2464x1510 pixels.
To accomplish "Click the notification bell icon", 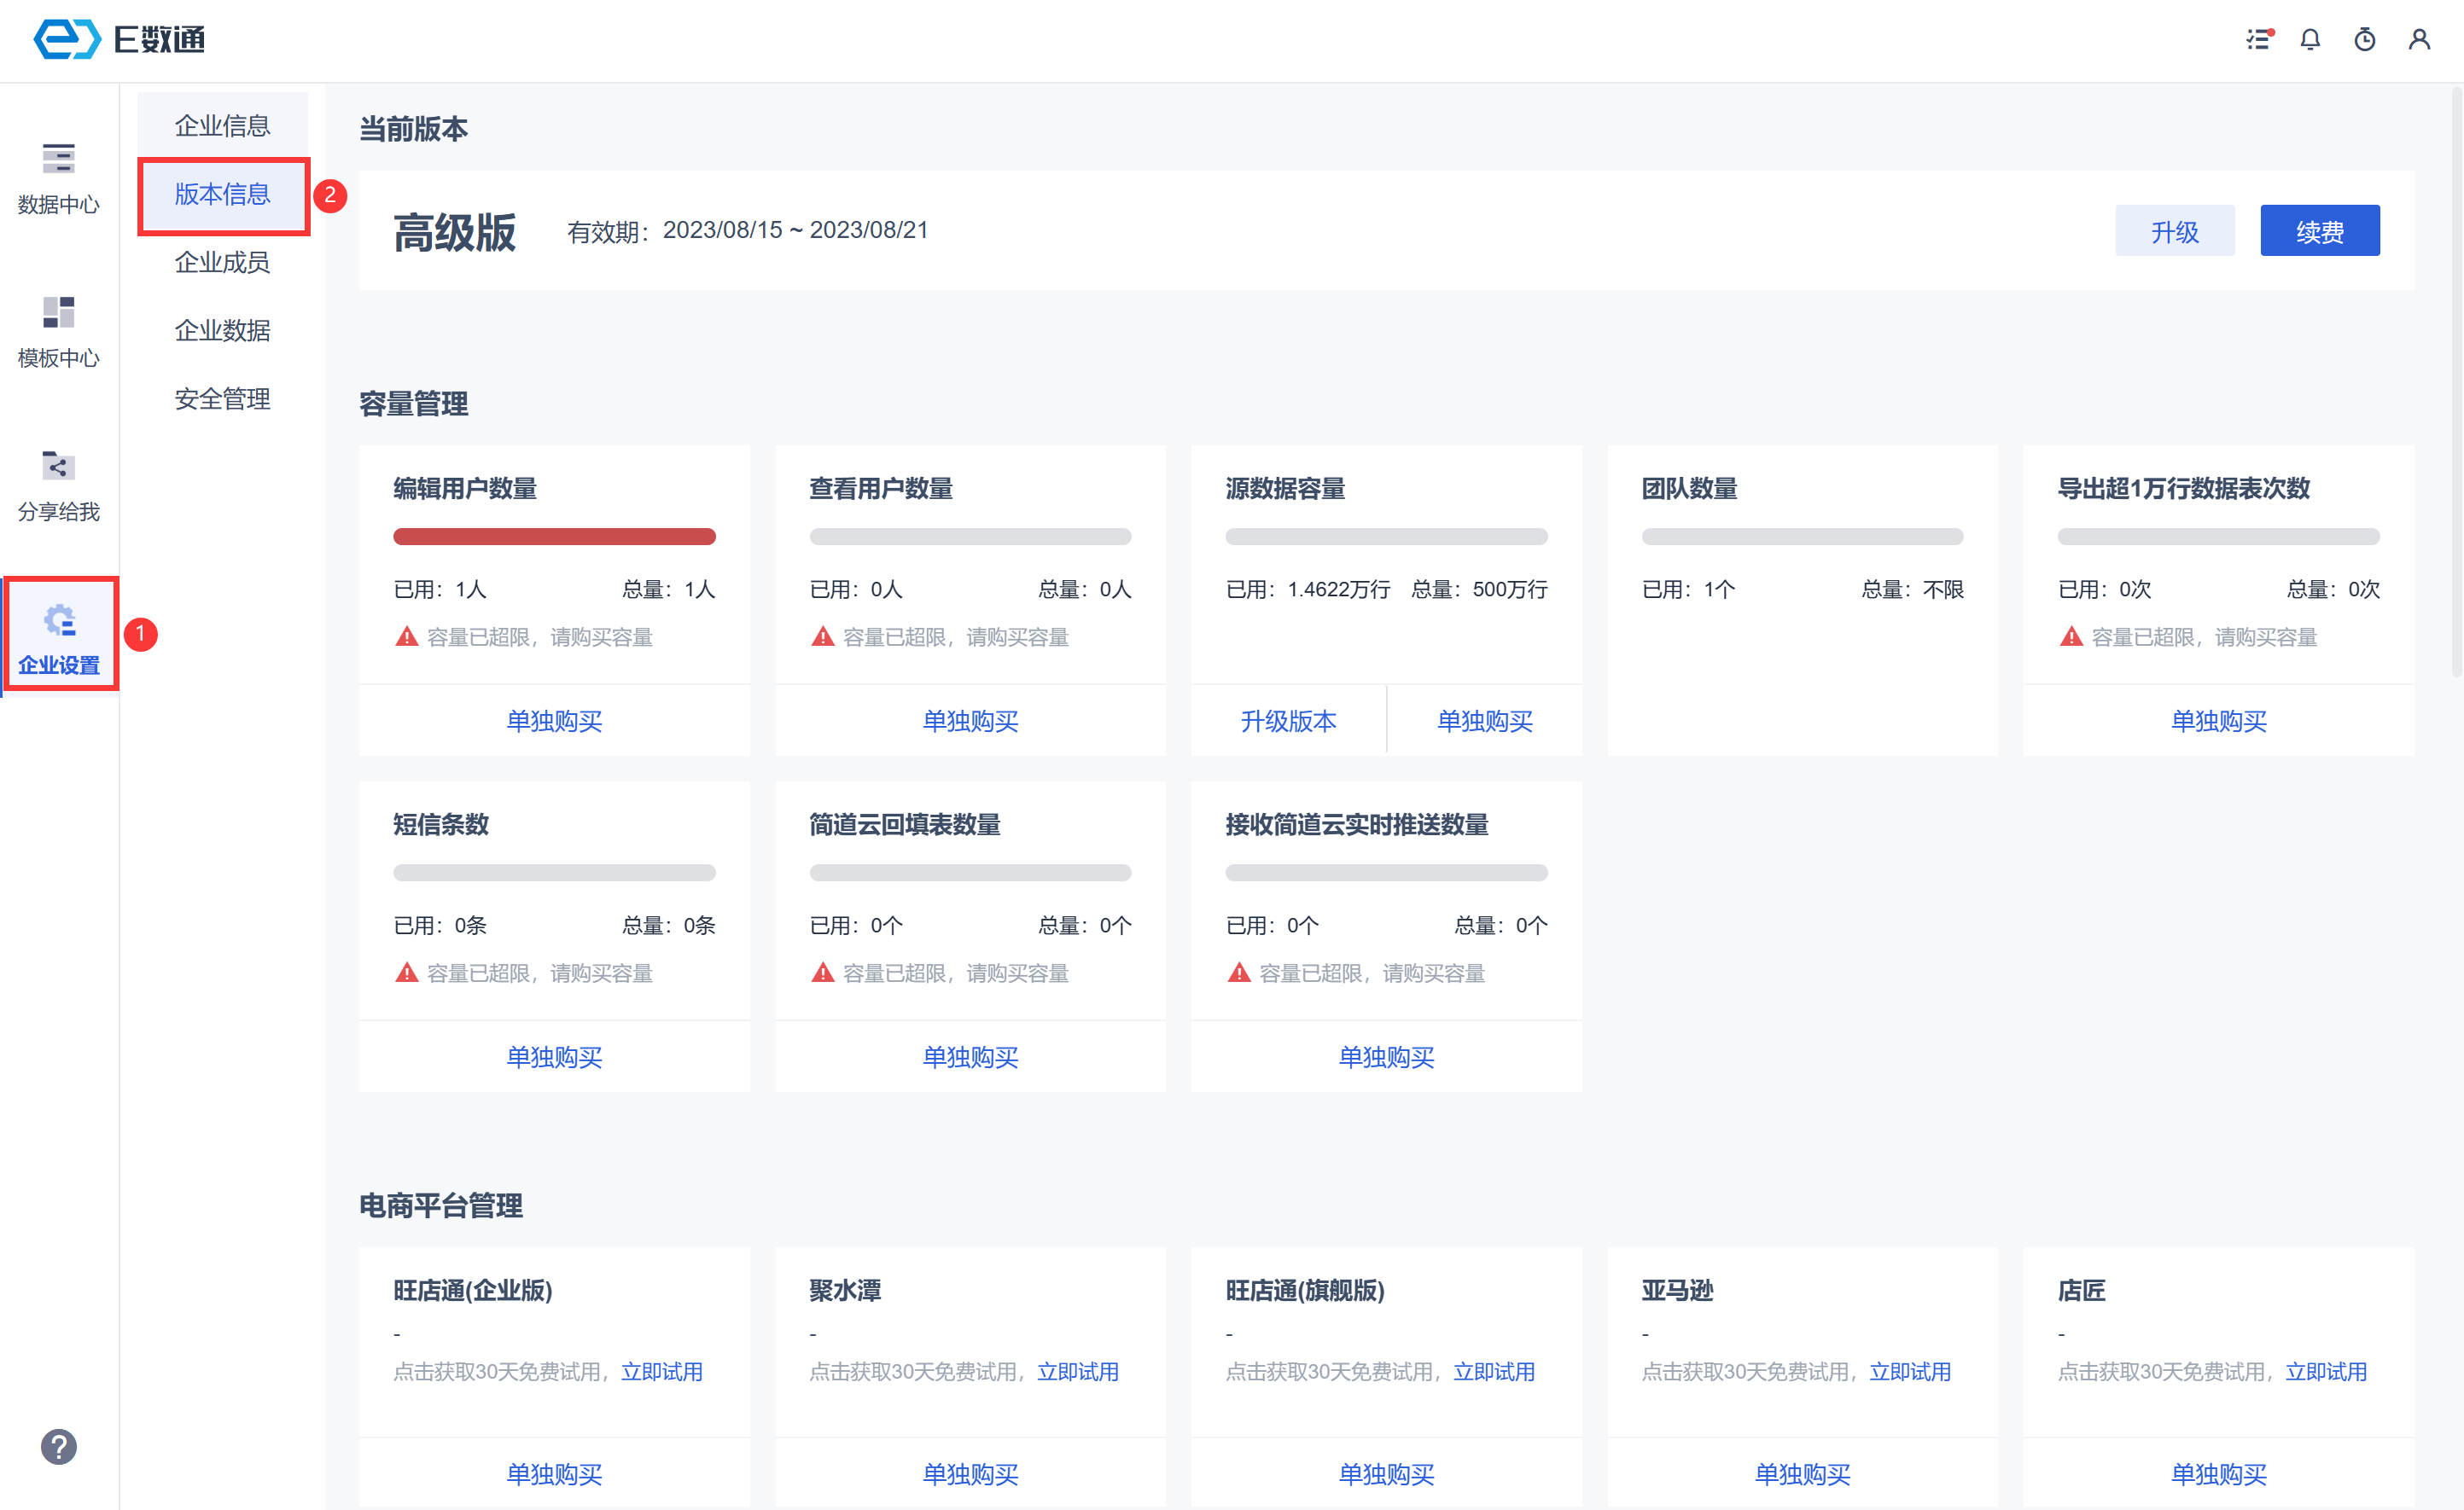I will point(2310,39).
